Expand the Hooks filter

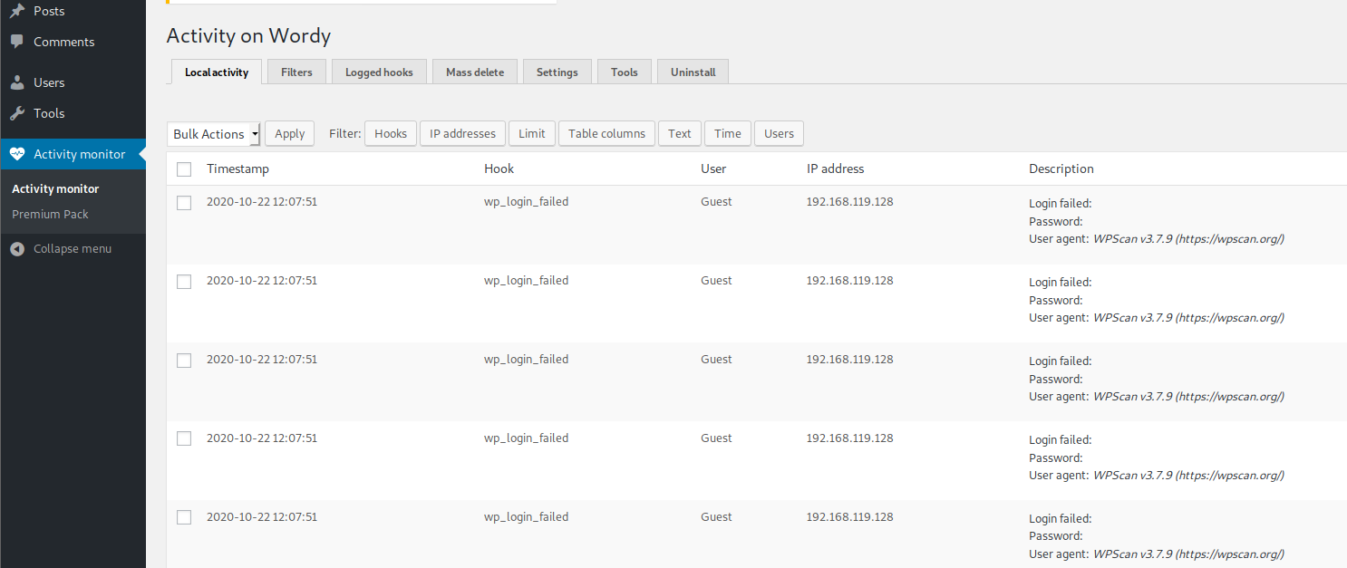coord(391,134)
